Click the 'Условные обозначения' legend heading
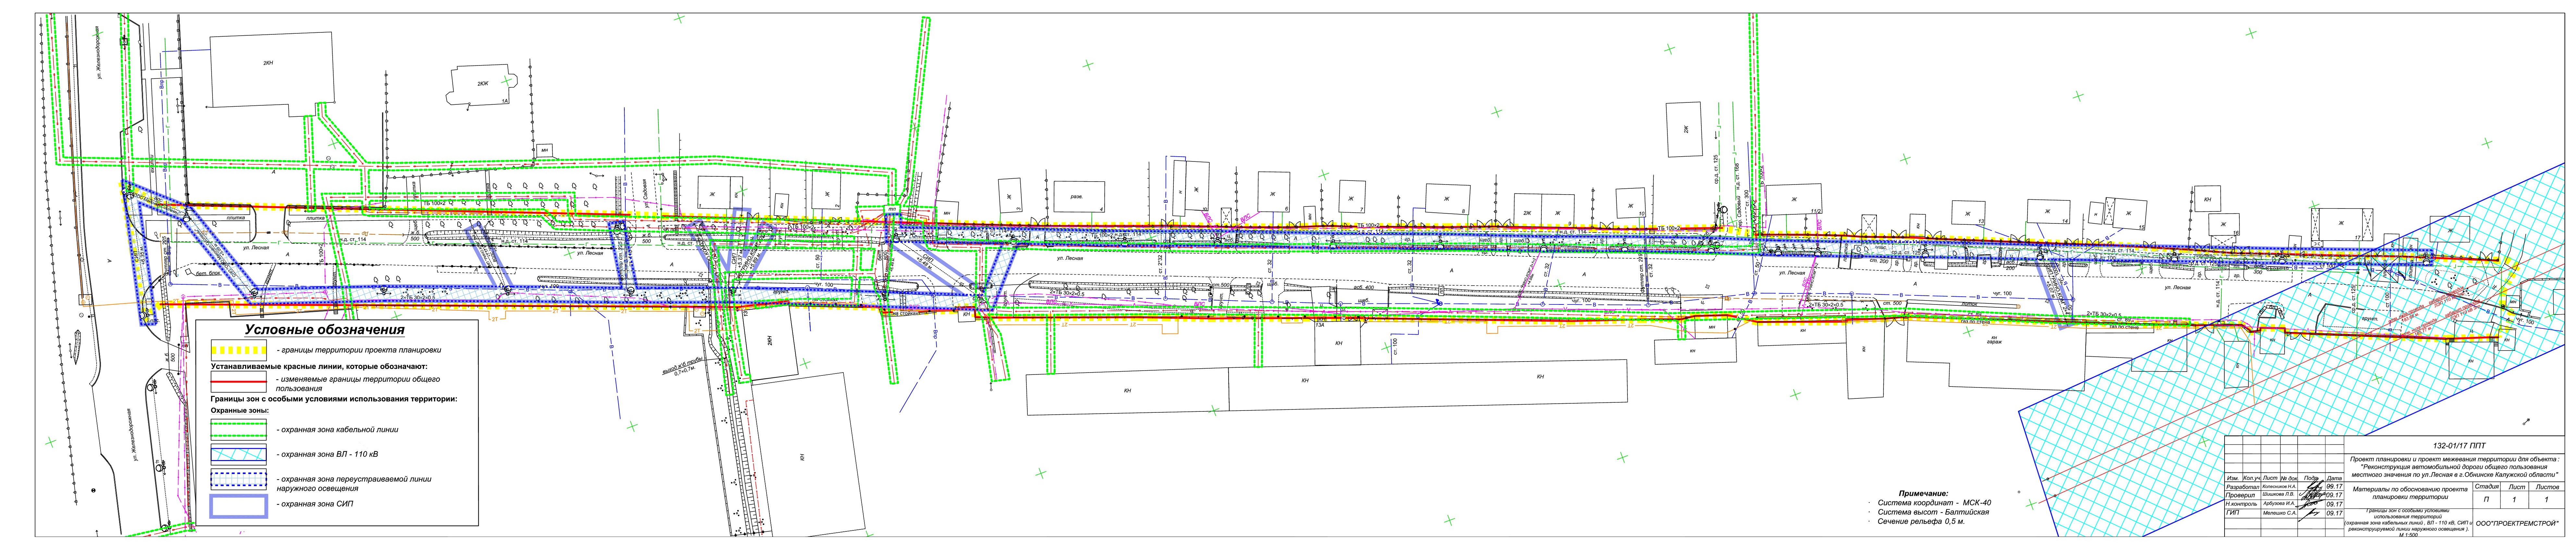 click(x=325, y=330)
